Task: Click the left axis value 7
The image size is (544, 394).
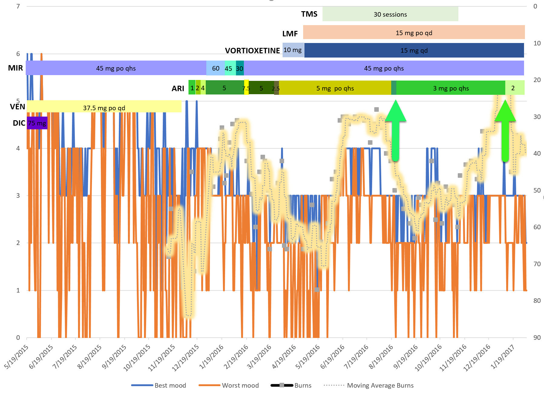Action: (18, 6)
